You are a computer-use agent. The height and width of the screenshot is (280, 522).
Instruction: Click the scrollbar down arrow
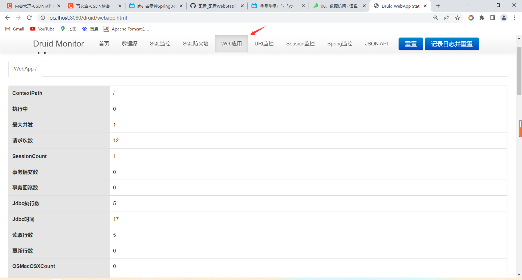point(519,275)
